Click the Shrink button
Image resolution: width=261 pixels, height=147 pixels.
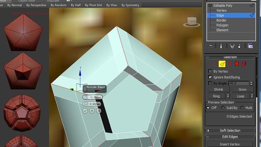tap(219, 89)
